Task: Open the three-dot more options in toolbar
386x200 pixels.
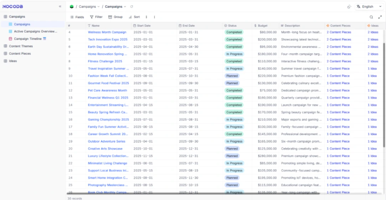Action: click(x=154, y=17)
